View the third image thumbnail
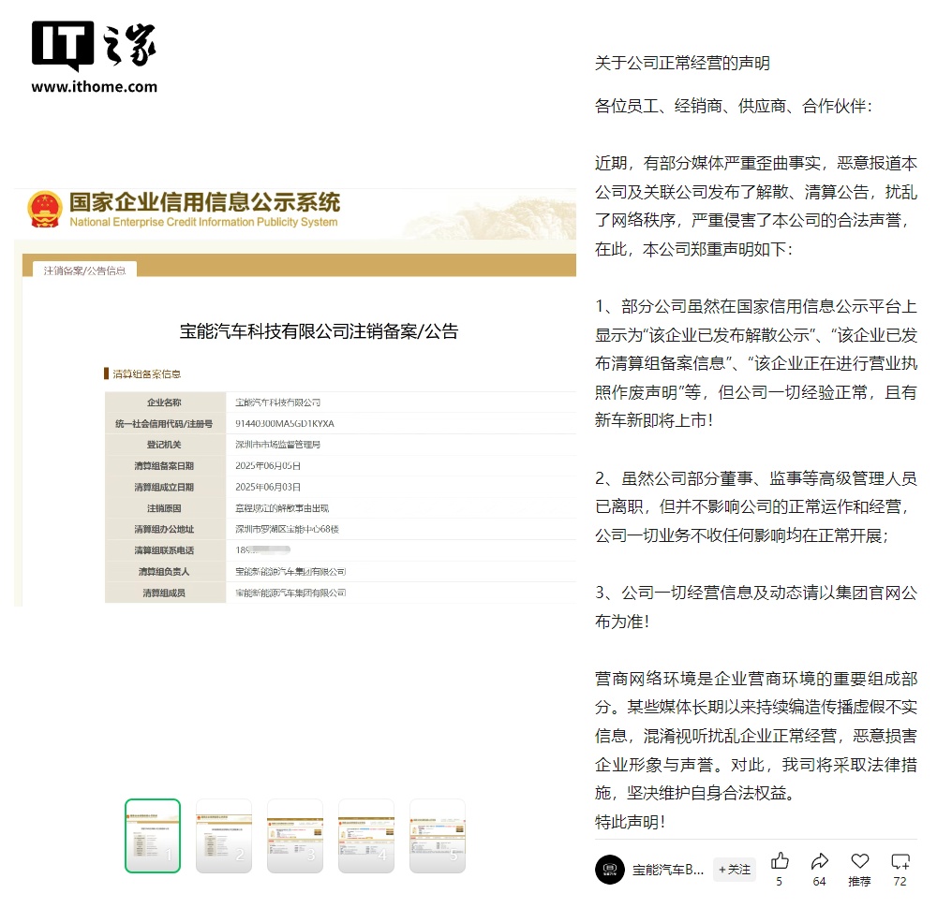952x908 pixels. [295, 836]
